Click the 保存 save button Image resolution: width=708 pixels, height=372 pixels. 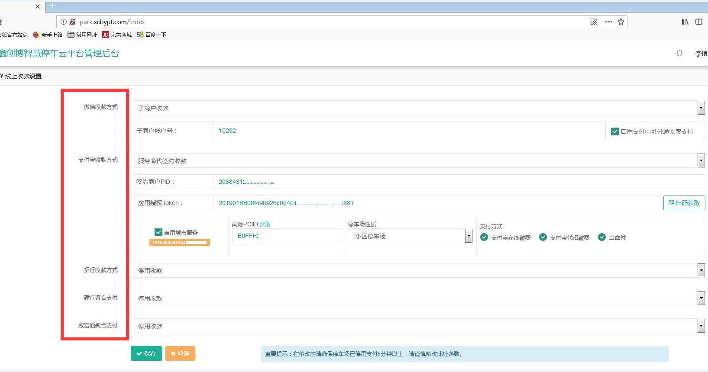coord(146,353)
